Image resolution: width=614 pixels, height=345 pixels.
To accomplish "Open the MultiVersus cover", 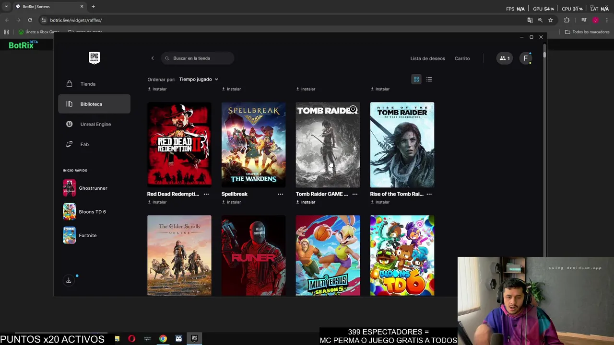I will click(x=328, y=255).
